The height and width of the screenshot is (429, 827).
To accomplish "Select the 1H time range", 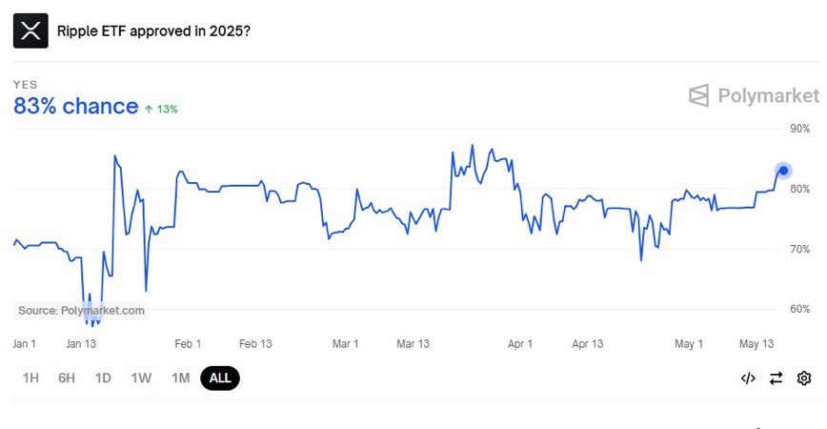I will coord(30,378).
